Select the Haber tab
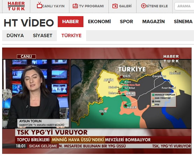This screenshot has width=194, height=156. (x=71, y=22)
